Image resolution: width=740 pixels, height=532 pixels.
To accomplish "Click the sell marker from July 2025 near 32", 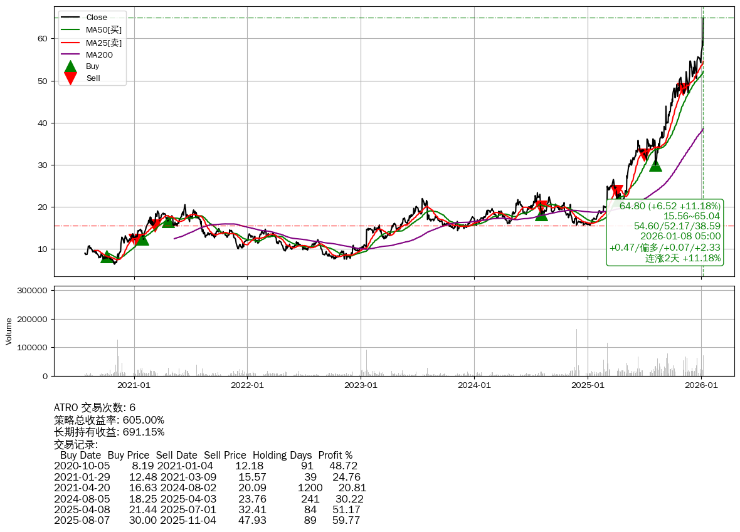I will tap(643, 154).
